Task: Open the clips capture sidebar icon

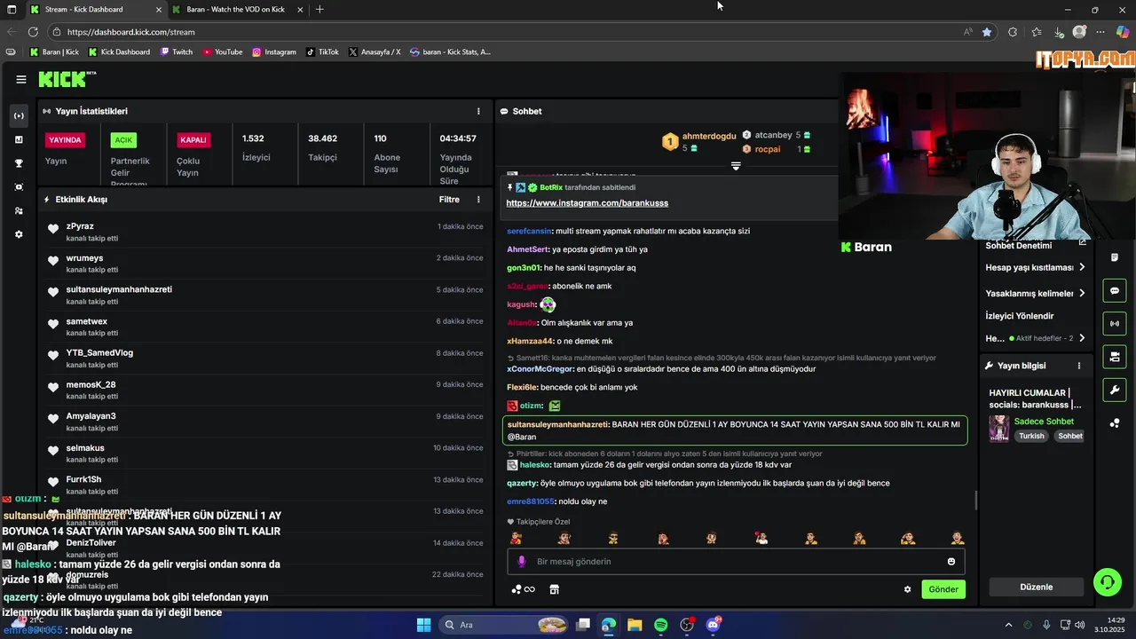Action: pos(20,187)
